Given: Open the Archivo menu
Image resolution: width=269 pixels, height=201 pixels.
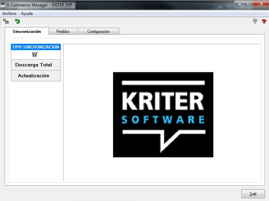Looking at the screenshot, I should coord(9,14).
